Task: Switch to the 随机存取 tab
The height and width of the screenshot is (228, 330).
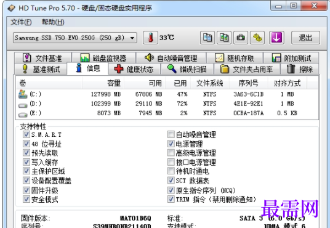Action: pyautogui.click(x=235, y=58)
